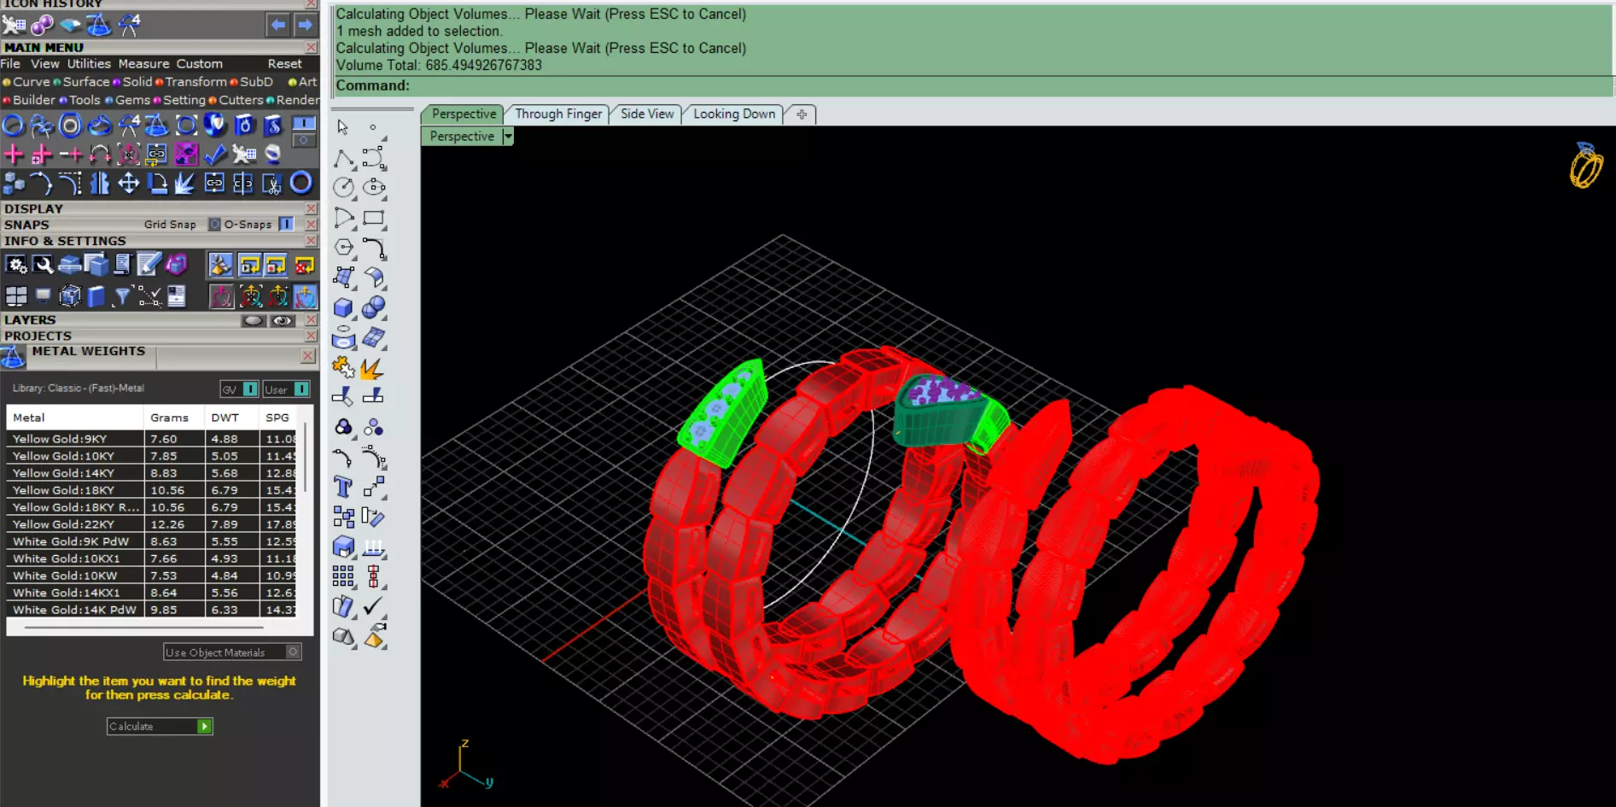Screen dimensions: 1616x807
Task: Pick the Rectangle tool in Rhino sidebar
Action: tap(374, 218)
